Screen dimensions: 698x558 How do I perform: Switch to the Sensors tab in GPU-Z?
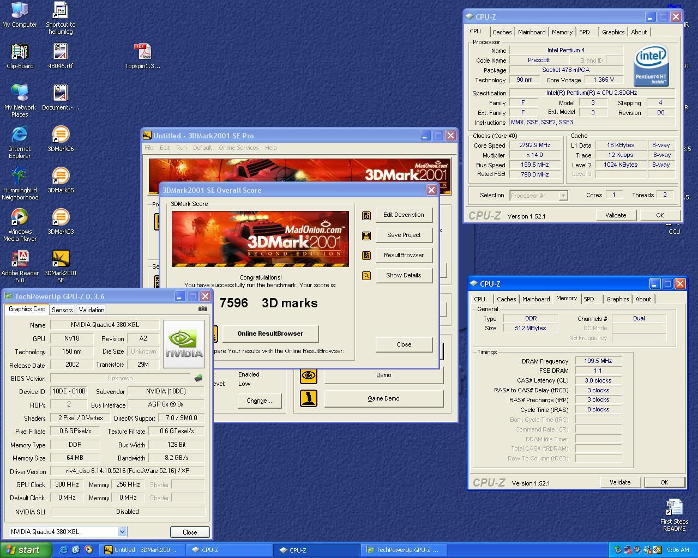tap(62, 310)
